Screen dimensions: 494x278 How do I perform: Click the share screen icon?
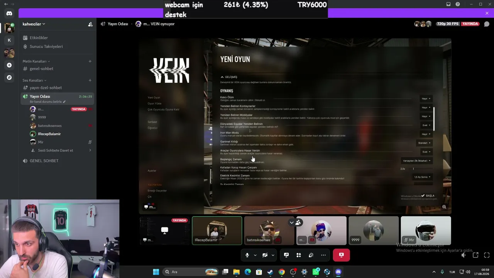(286, 255)
